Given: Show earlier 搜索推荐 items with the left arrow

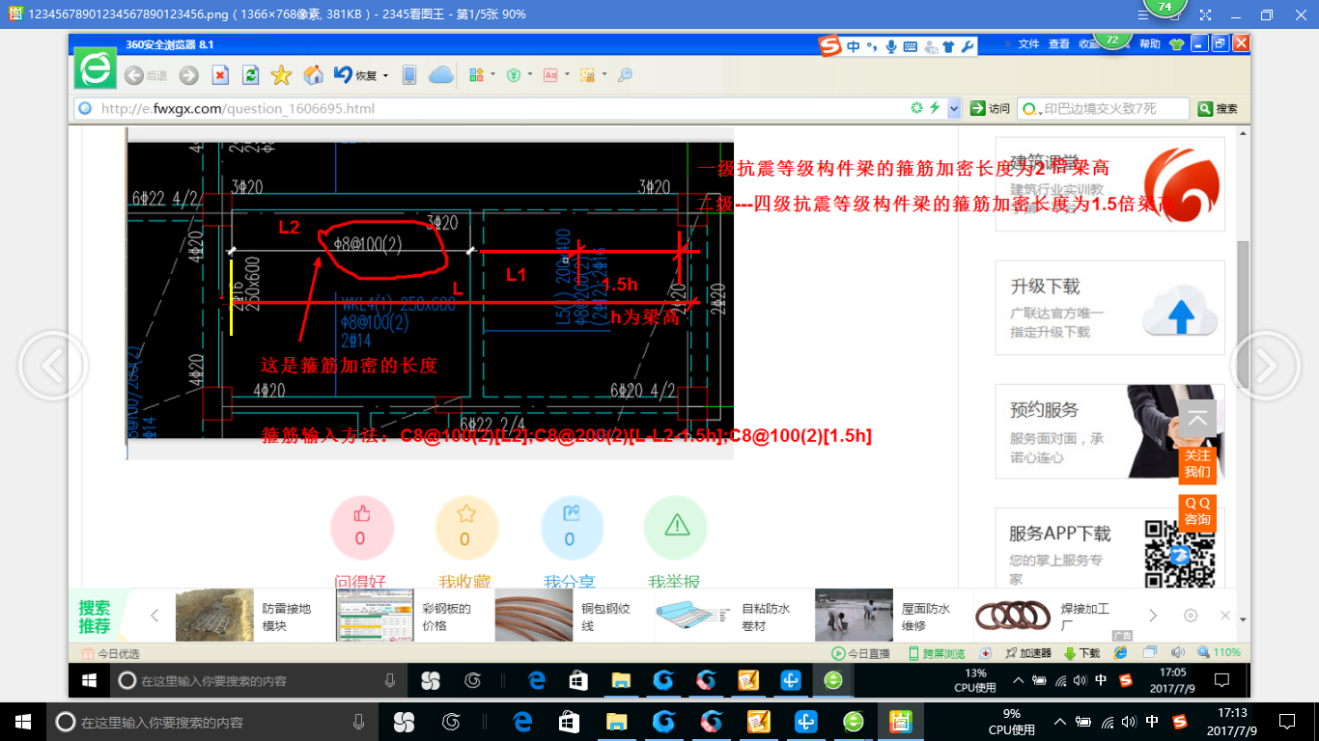Looking at the screenshot, I should pos(154,616).
